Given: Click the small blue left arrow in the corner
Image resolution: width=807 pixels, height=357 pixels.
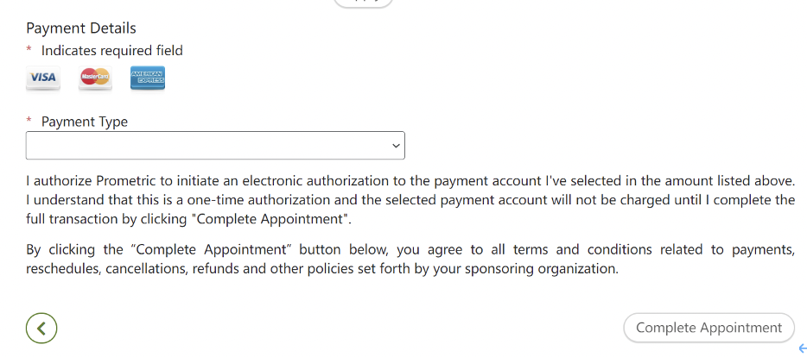Looking at the screenshot, I should tap(803, 348).
